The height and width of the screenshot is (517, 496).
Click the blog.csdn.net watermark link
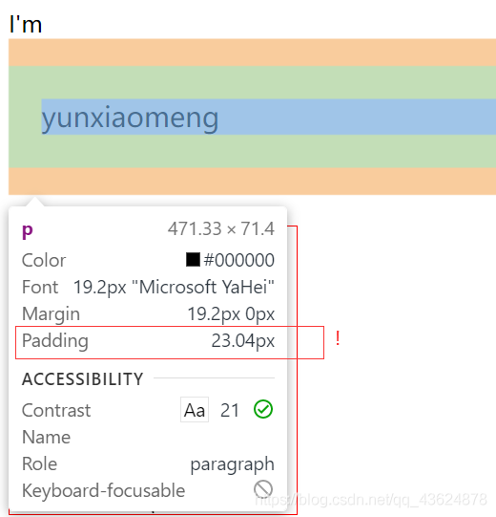(371, 500)
